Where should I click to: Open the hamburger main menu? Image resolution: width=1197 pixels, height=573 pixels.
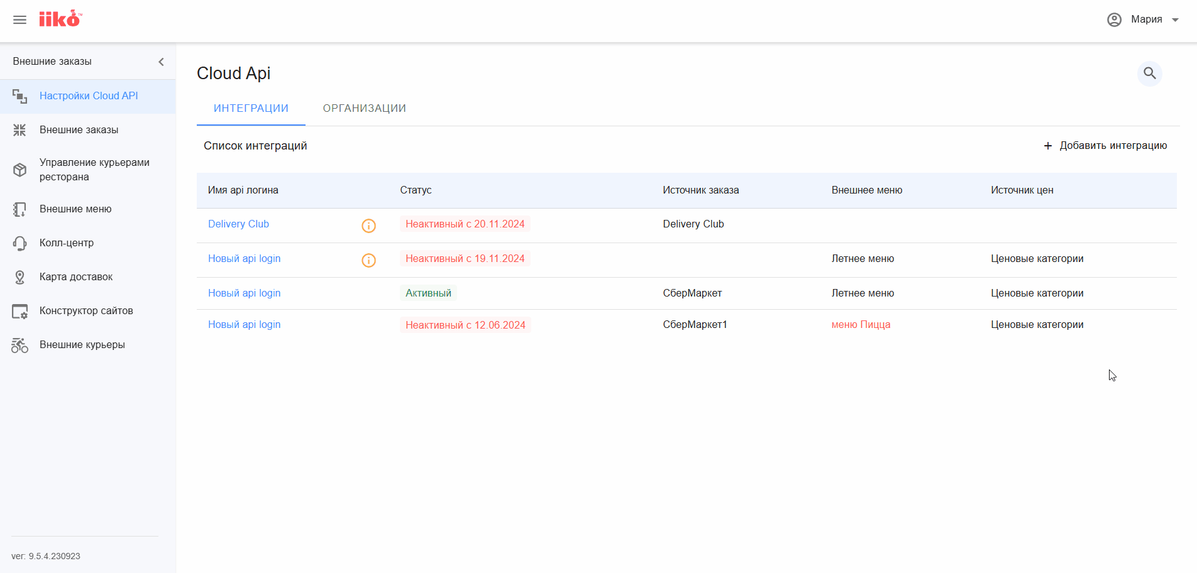pyautogui.click(x=19, y=20)
